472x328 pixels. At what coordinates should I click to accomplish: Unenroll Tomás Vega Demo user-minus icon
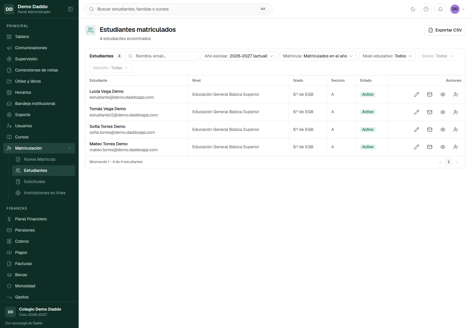point(456,112)
